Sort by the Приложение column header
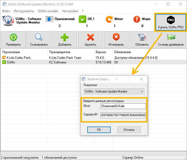 [11, 52]
